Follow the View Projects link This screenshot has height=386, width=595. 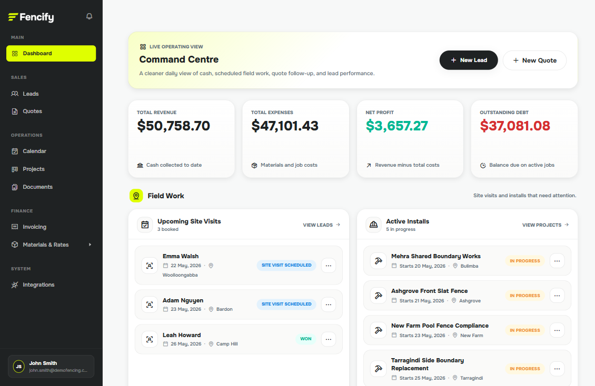click(x=546, y=225)
